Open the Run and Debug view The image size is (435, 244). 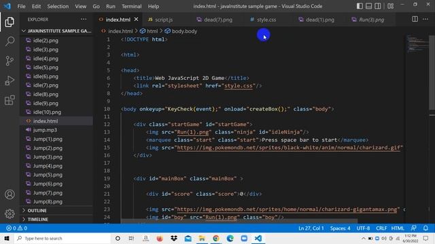pos(10,81)
